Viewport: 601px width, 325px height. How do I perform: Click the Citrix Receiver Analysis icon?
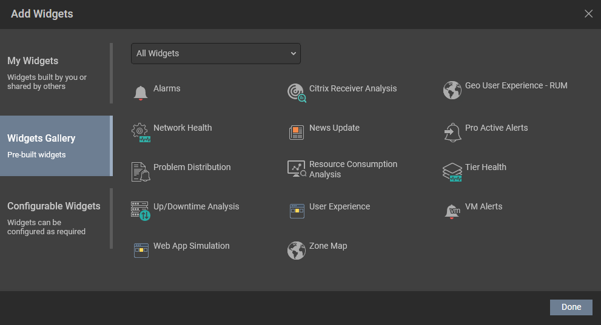(x=297, y=93)
